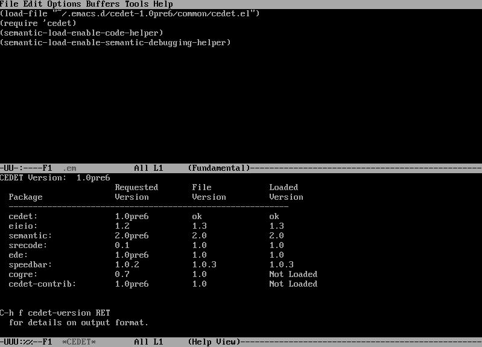482x347 pixels.
Task: Click requested version 0.1 for srecode
Action: [x=122, y=246]
